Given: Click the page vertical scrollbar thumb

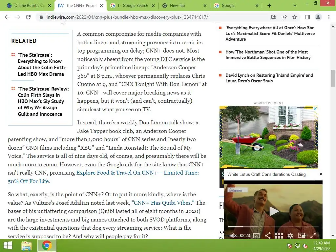Looking at the screenshot, I should point(333,78).
